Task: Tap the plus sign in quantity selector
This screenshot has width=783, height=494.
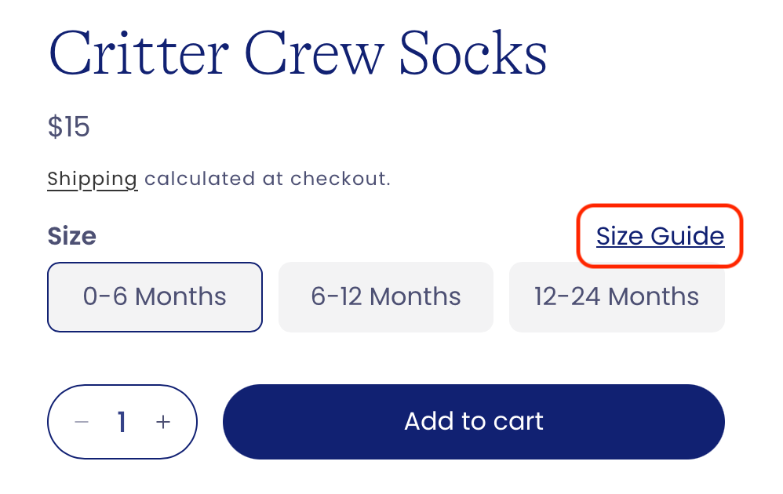Action: (163, 422)
